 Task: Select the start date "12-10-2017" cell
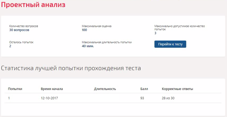click(49, 98)
